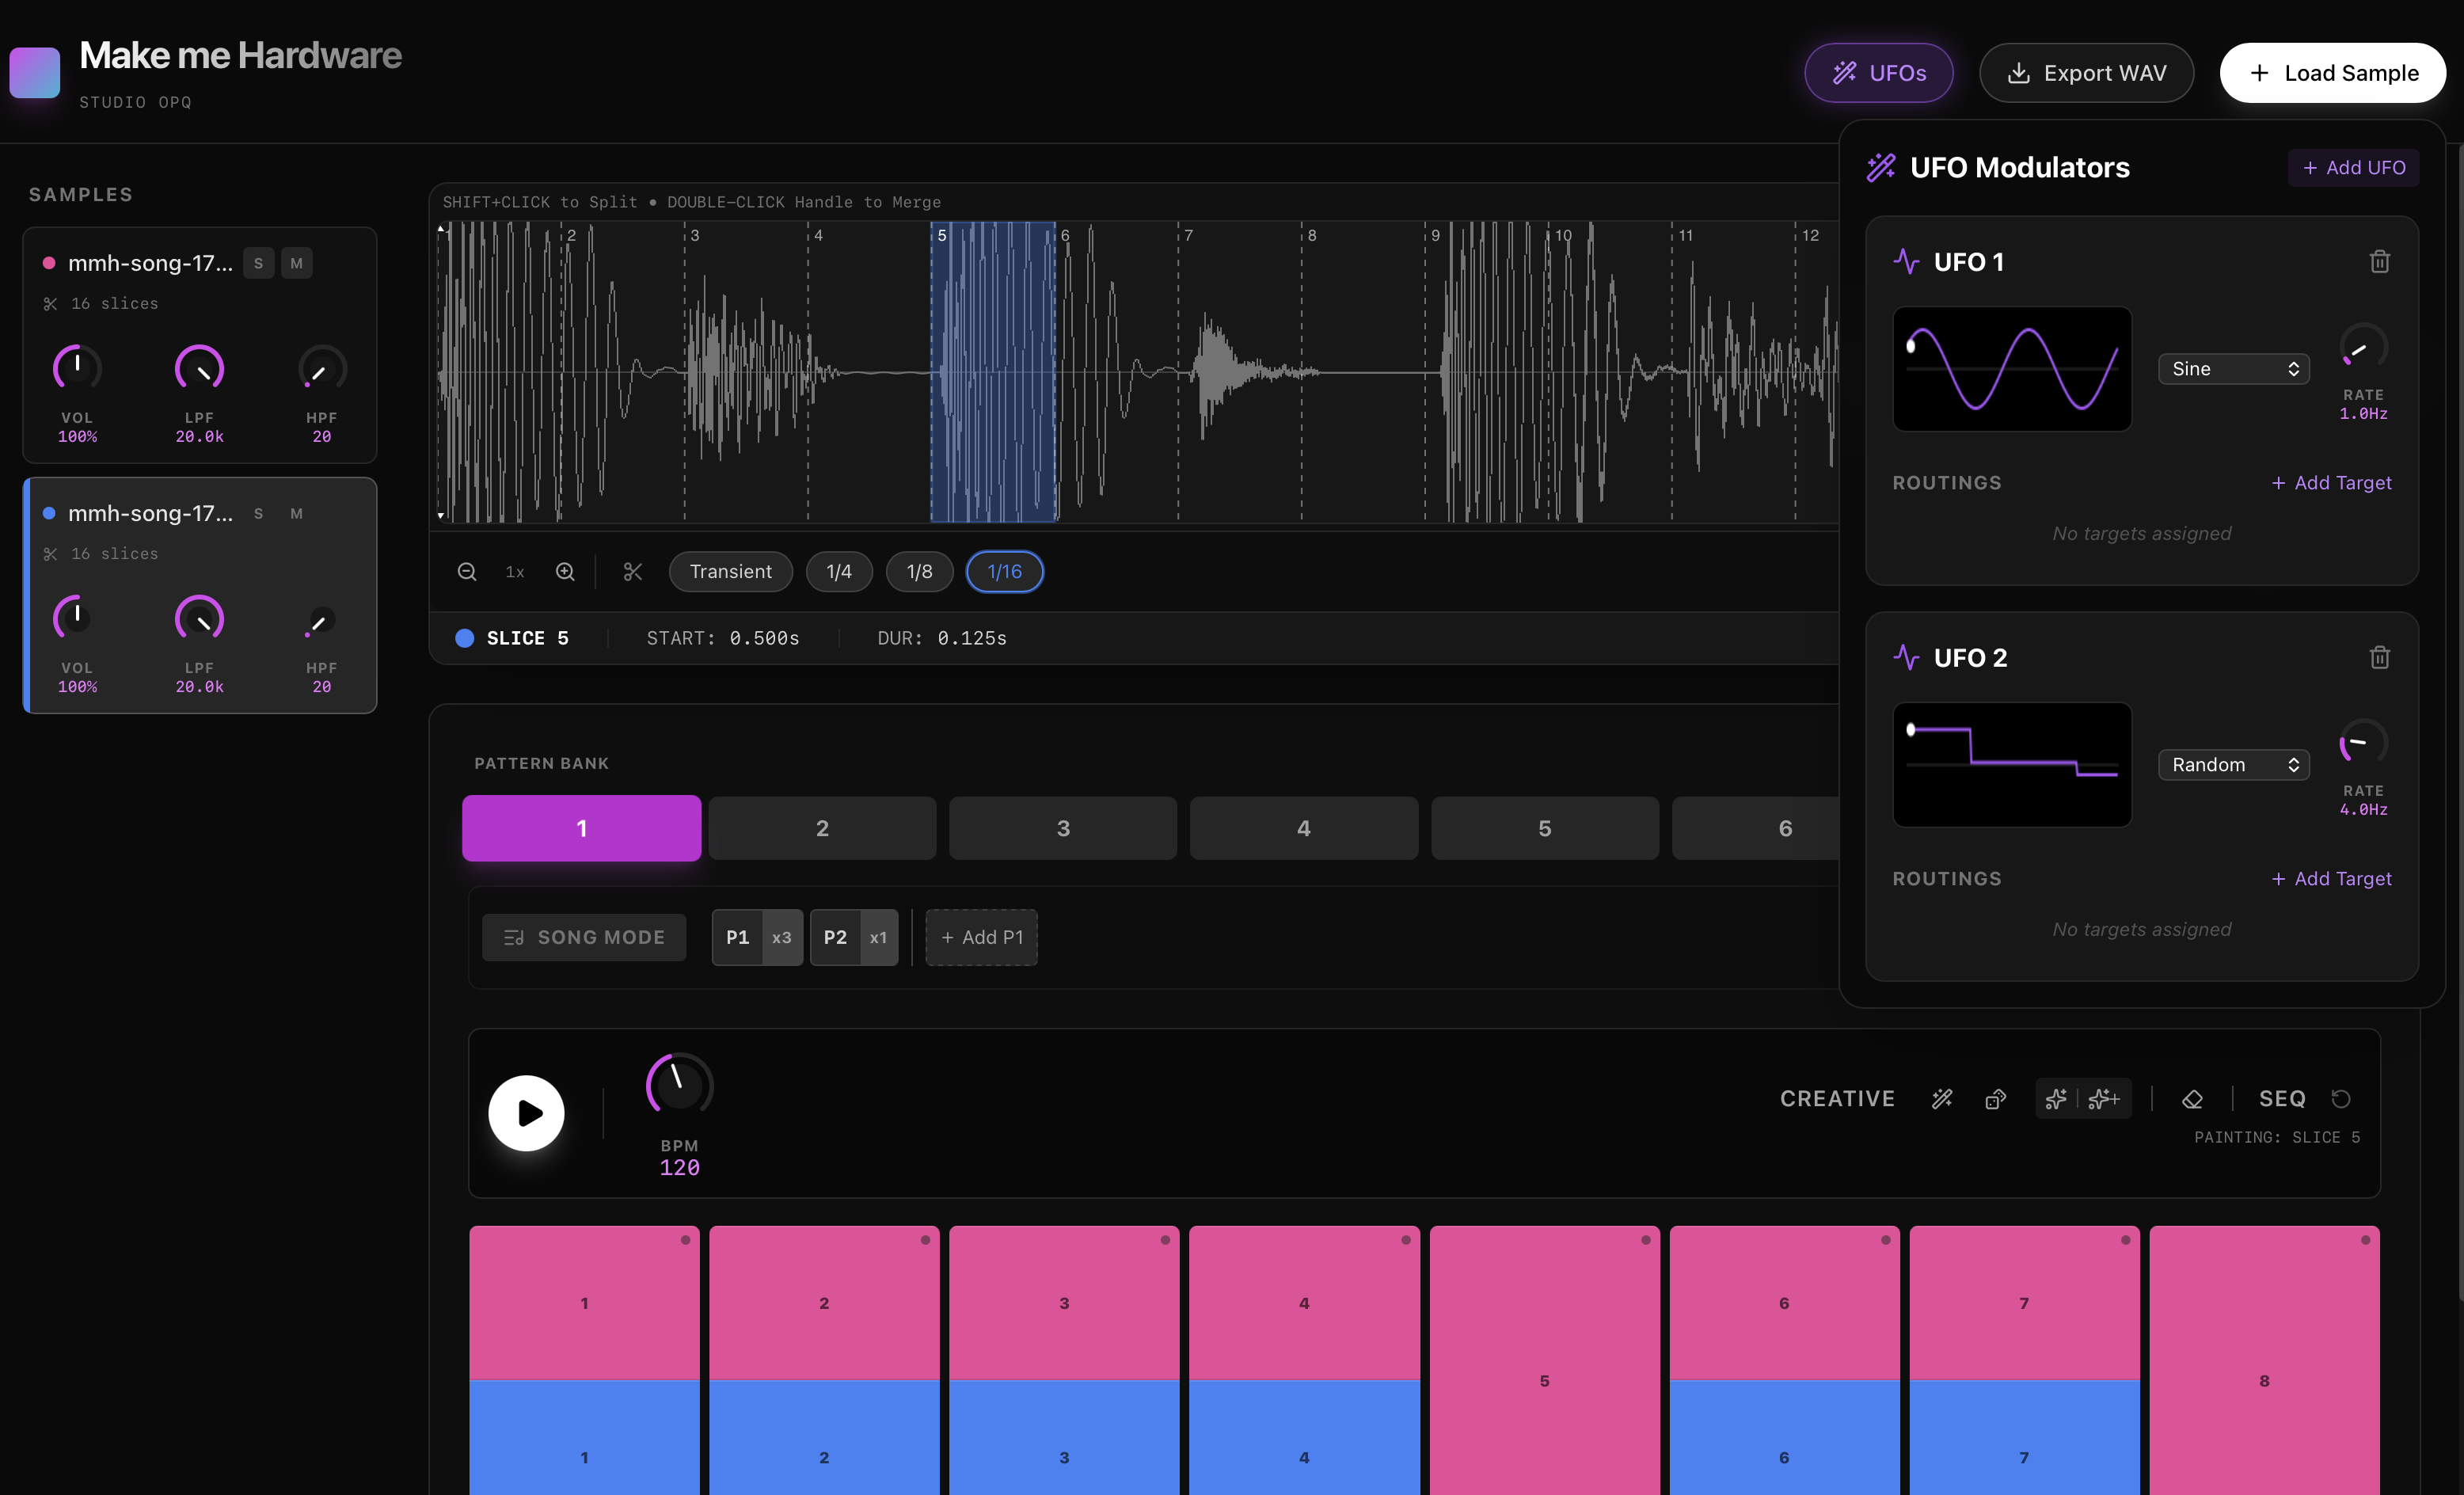Click the P2 song chain block

click(x=835, y=937)
